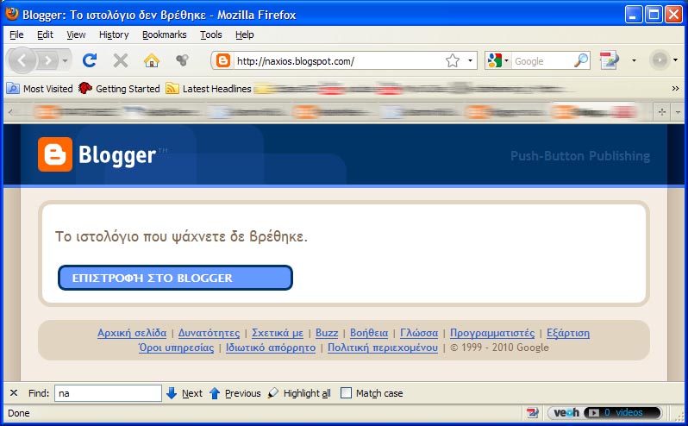Open the Προγραμματιστές link
Image resolution: width=688 pixels, height=426 pixels.
492,333
